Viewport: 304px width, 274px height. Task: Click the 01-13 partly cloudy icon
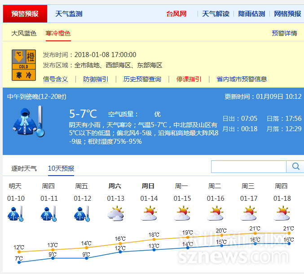[115, 213]
